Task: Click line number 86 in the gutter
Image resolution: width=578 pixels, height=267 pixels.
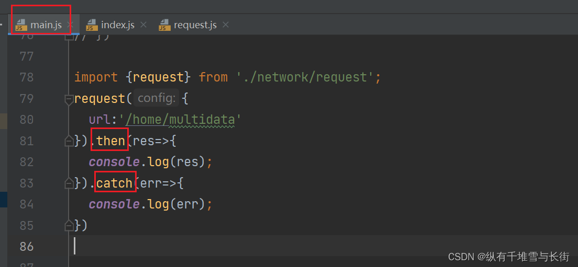Action: (x=27, y=247)
